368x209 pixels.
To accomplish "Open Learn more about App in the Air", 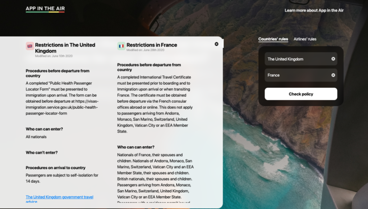I will click(314, 10).
